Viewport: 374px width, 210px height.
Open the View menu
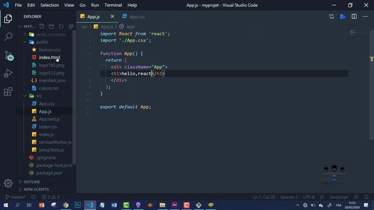pyautogui.click(x=69, y=5)
